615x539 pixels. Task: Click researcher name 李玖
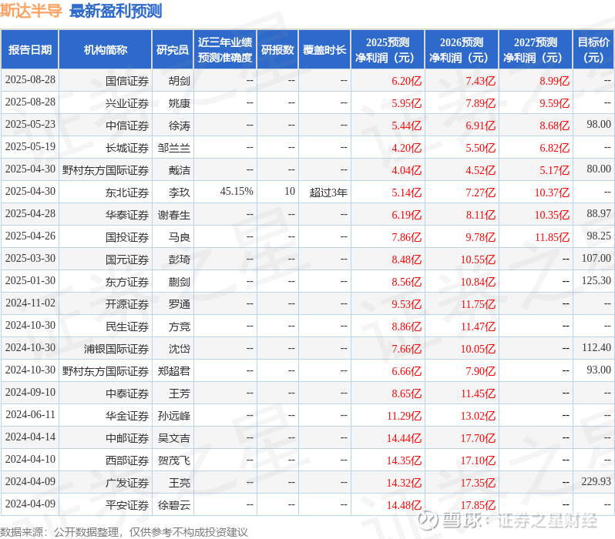pyautogui.click(x=180, y=192)
